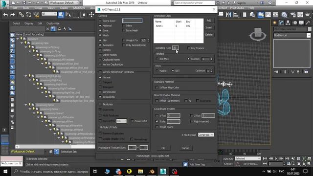Choose the rectangular selection region tool
The height and width of the screenshot is (176, 313).
pyautogui.click(x=75, y=15)
